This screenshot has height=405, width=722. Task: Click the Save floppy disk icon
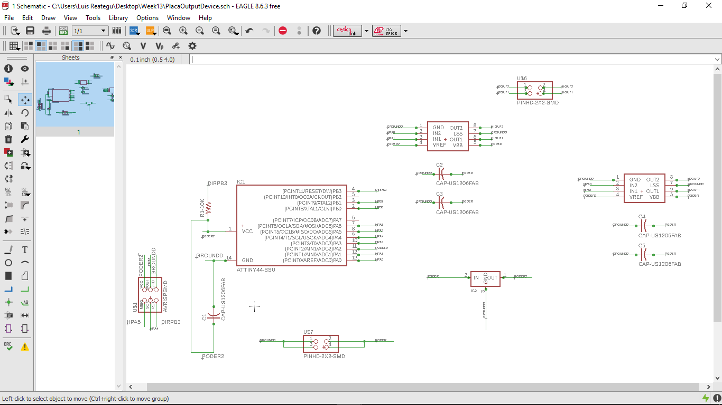30,31
